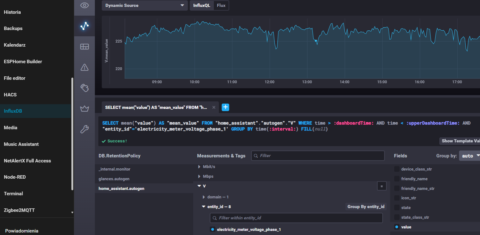
Task: Add a new query with plus button
Action: [x=225, y=107]
